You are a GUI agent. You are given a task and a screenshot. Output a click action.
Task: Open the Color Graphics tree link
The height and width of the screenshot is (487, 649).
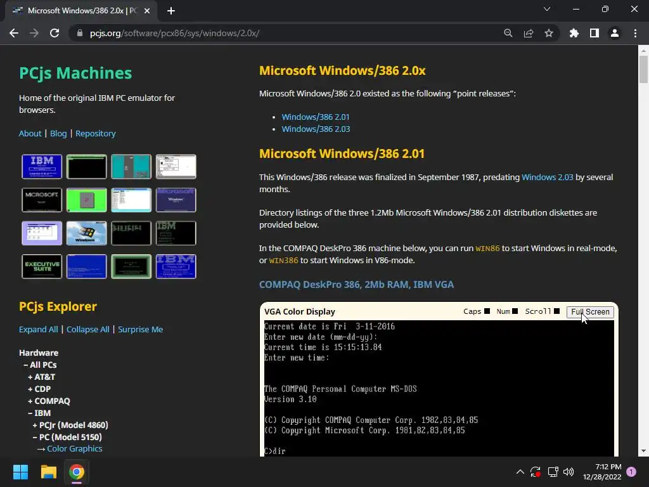pyautogui.click(x=75, y=448)
